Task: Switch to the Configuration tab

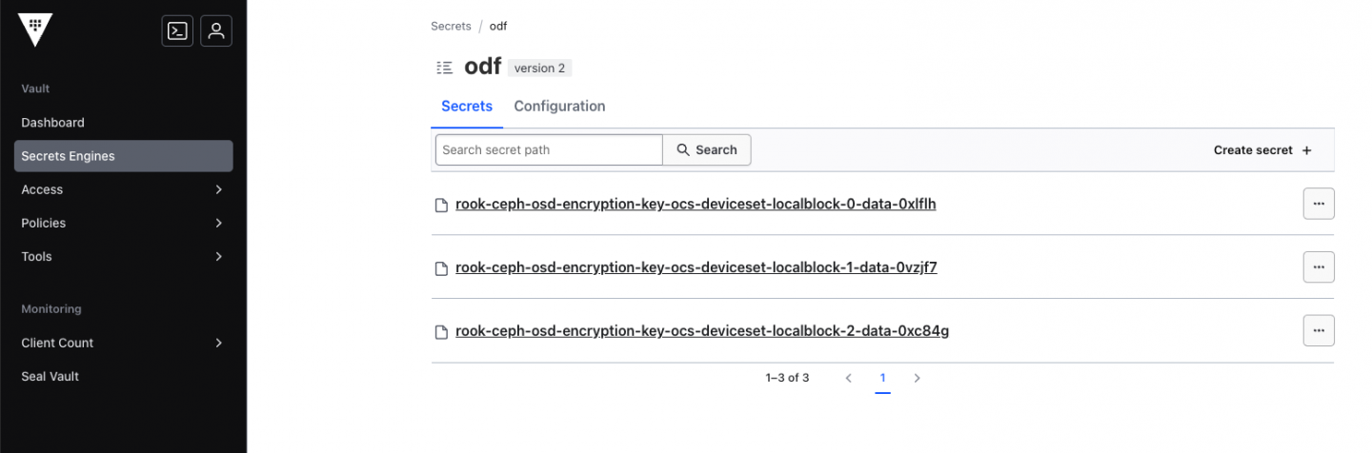Action: 559,107
